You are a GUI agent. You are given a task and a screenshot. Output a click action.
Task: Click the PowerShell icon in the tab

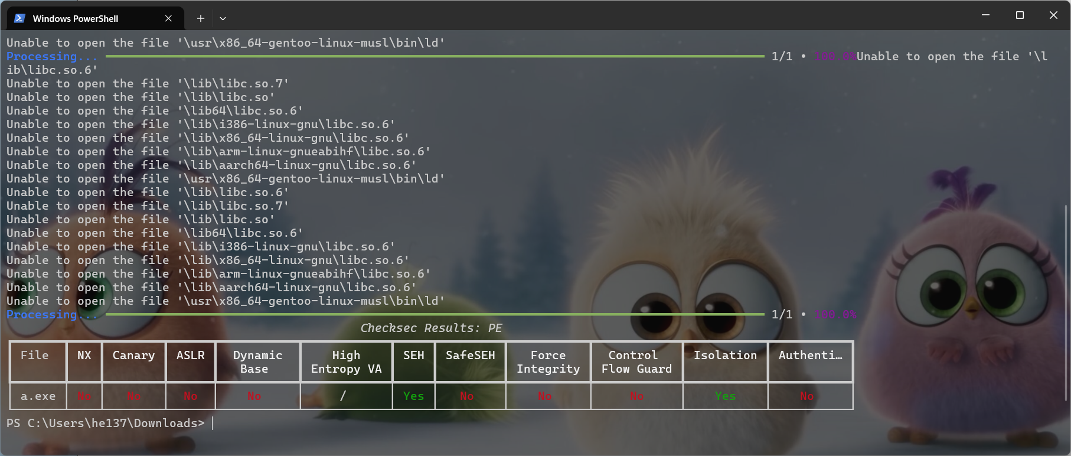[19, 18]
